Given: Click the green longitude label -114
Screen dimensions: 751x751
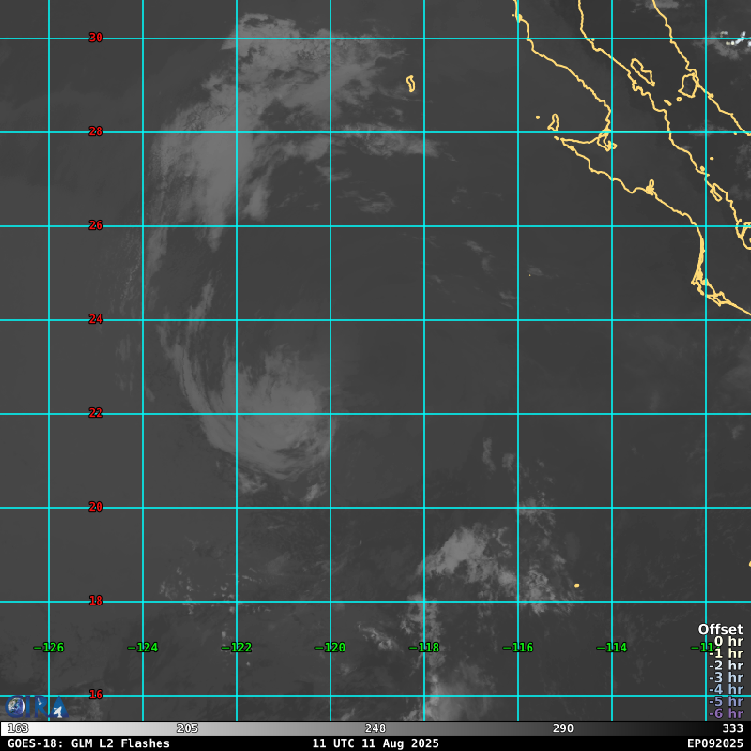Looking at the screenshot, I should tap(612, 648).
